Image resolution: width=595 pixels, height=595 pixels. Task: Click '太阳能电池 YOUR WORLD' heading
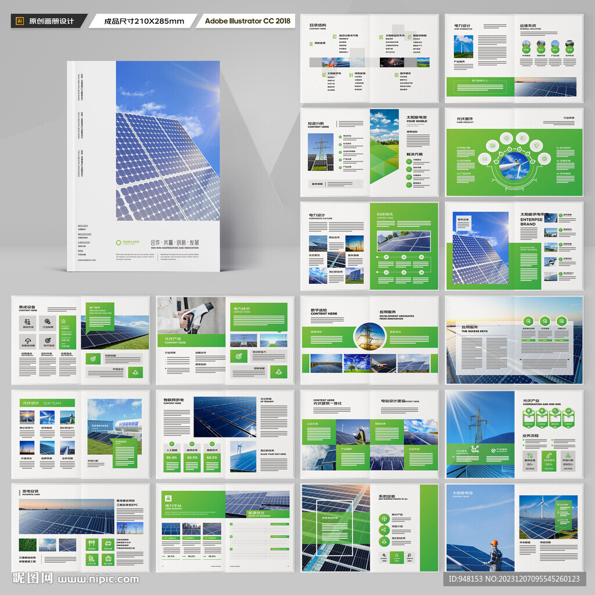tap(417, 119)
